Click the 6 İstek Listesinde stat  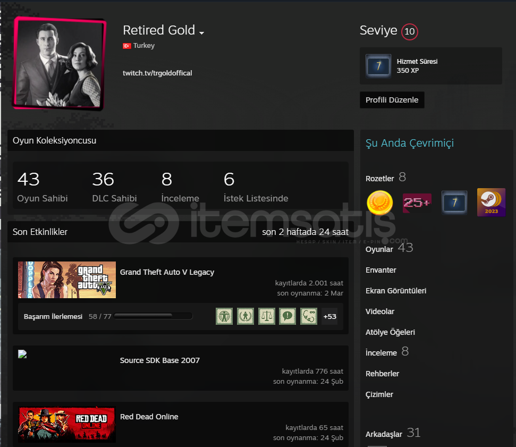click(256, 187)
